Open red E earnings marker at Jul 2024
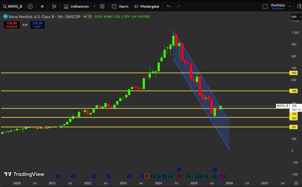The width and height of the screenshot is (302, 187). point(179,176)
